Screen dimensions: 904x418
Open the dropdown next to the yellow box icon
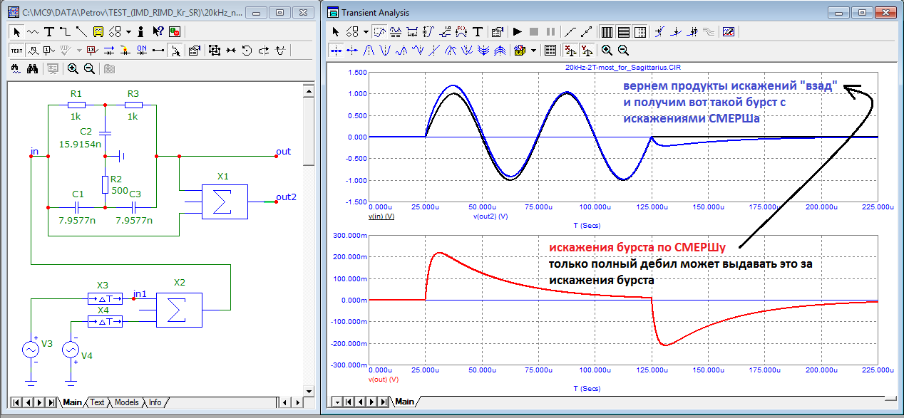(532, 50)
